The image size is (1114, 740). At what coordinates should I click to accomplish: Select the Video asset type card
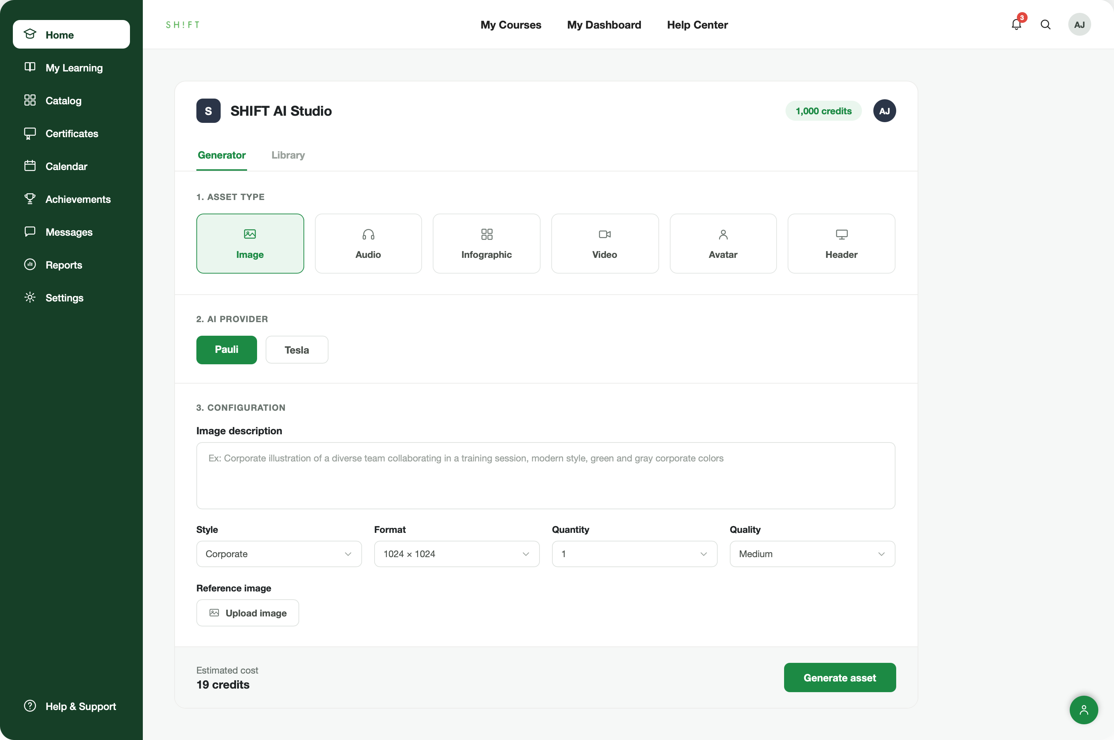605,244
